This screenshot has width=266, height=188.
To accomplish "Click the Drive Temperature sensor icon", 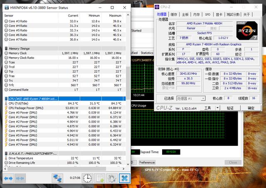I will tap(5, 158).
